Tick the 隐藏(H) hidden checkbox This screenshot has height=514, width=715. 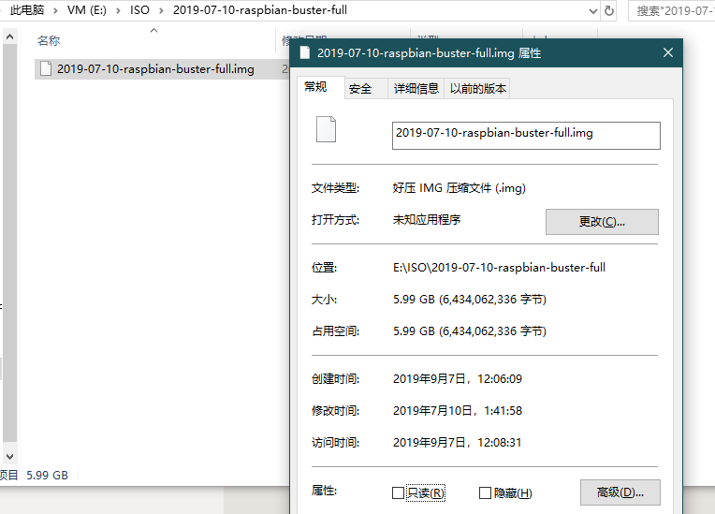pyautogui.click(x=485, y=493)
